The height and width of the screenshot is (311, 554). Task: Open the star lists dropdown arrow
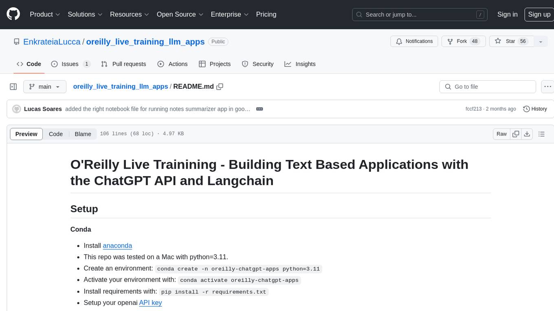pyautogui.click(x=541, y=42)
